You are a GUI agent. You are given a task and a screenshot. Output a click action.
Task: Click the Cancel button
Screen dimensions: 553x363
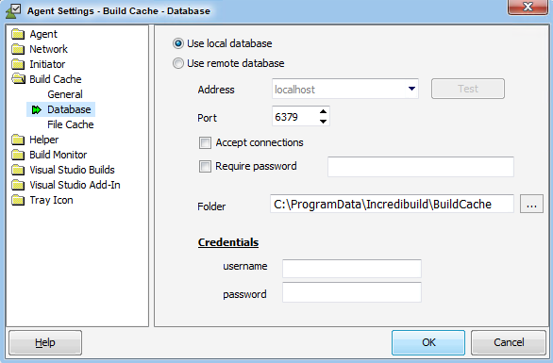[x=509, y=342]
